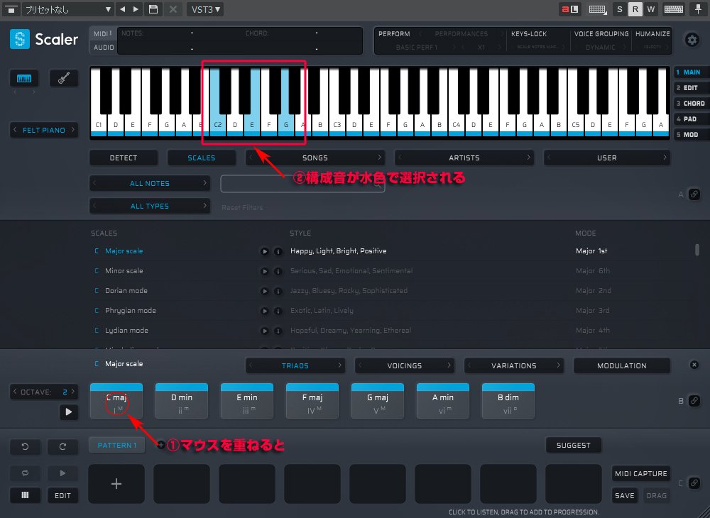The height and width of the screenshot is (518, 710).
Task: Show info for Phrygian mode
Action: (278, 311)
